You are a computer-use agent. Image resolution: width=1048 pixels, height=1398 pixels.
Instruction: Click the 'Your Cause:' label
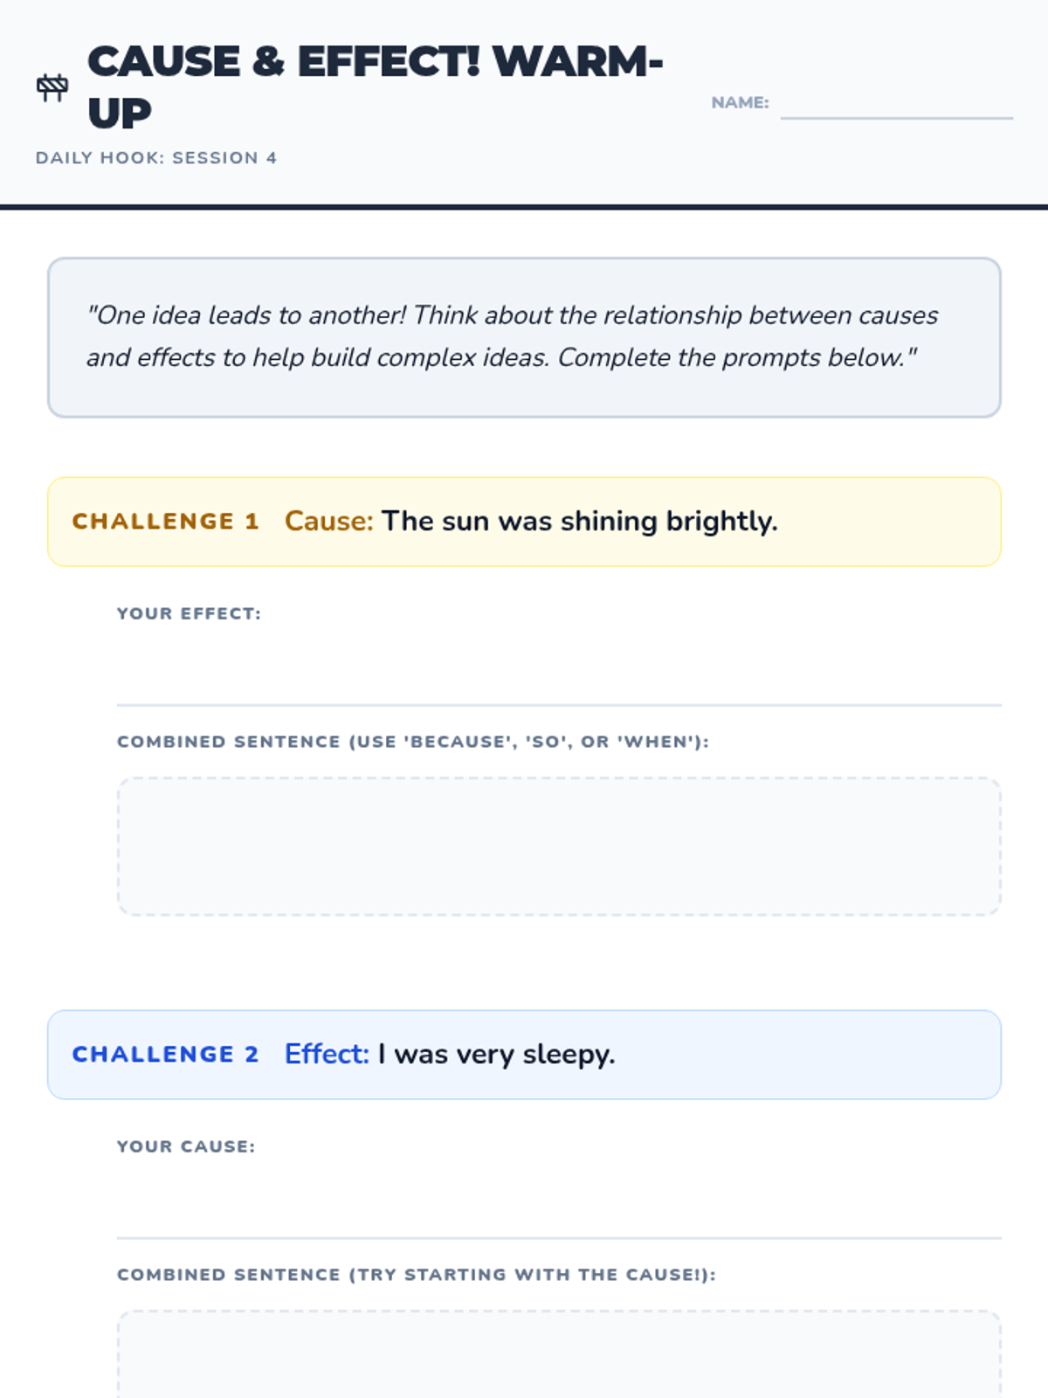pos(186,1146)
